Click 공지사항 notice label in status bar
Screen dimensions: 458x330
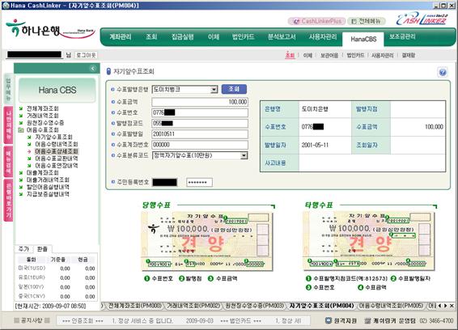[32, 320]
